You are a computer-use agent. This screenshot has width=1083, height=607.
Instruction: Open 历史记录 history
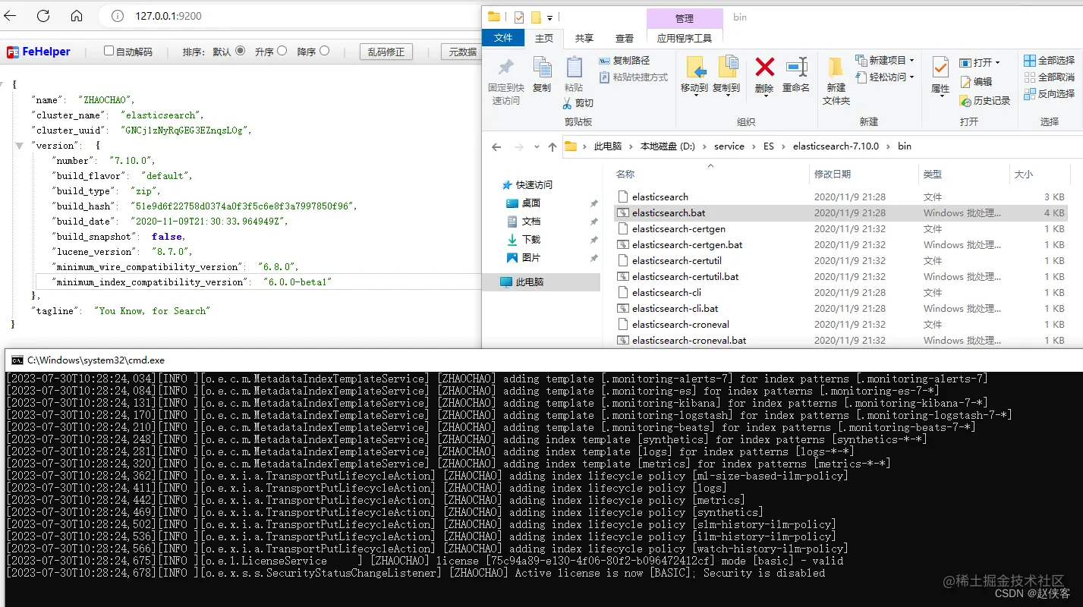point(985,100)
